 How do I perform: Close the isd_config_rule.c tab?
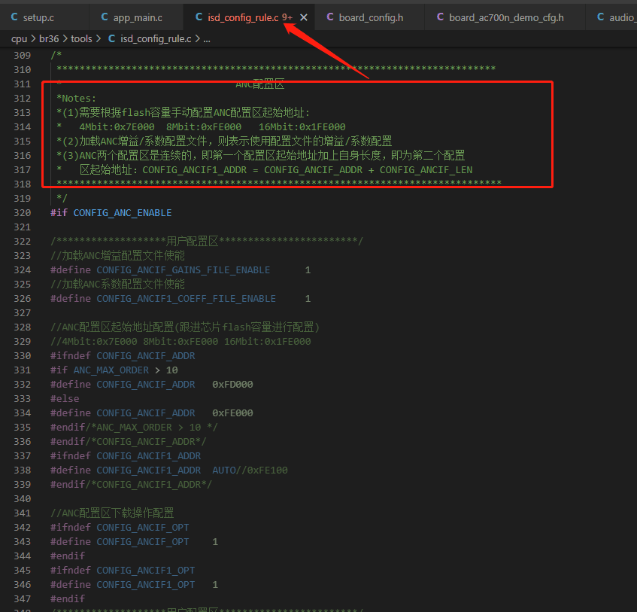coord(304,17)
